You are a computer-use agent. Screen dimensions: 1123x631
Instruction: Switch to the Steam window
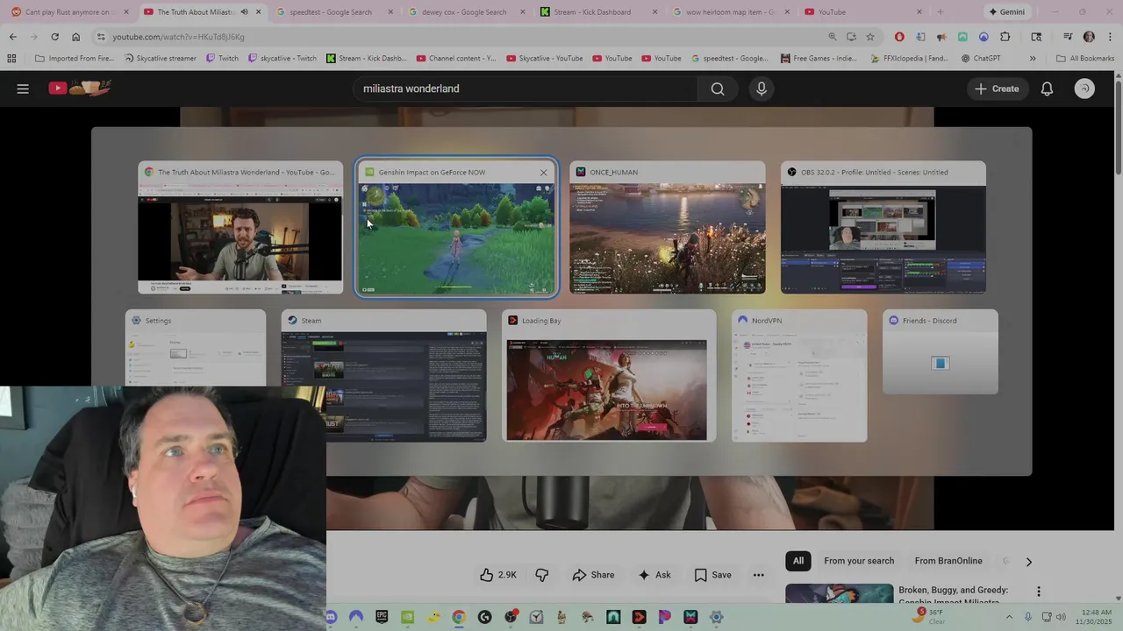click(384, 376)
